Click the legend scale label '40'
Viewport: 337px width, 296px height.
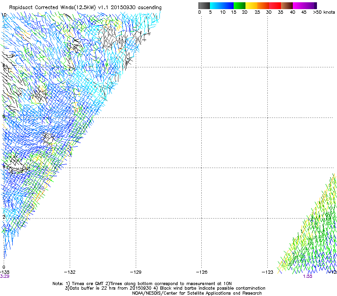[292, 12]
